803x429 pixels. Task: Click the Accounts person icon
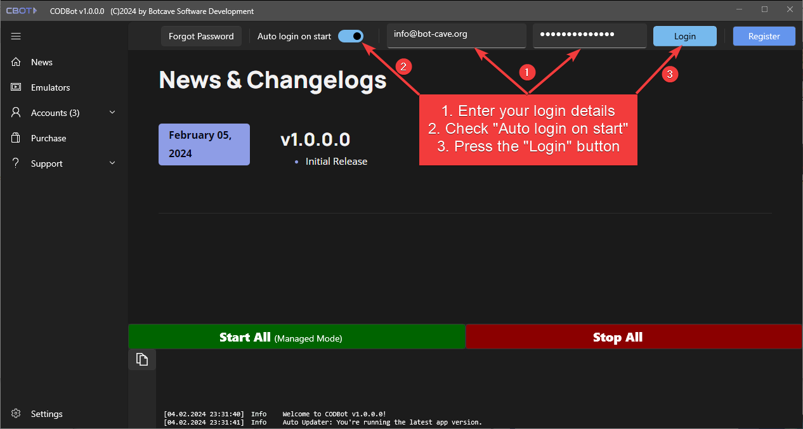16,113
